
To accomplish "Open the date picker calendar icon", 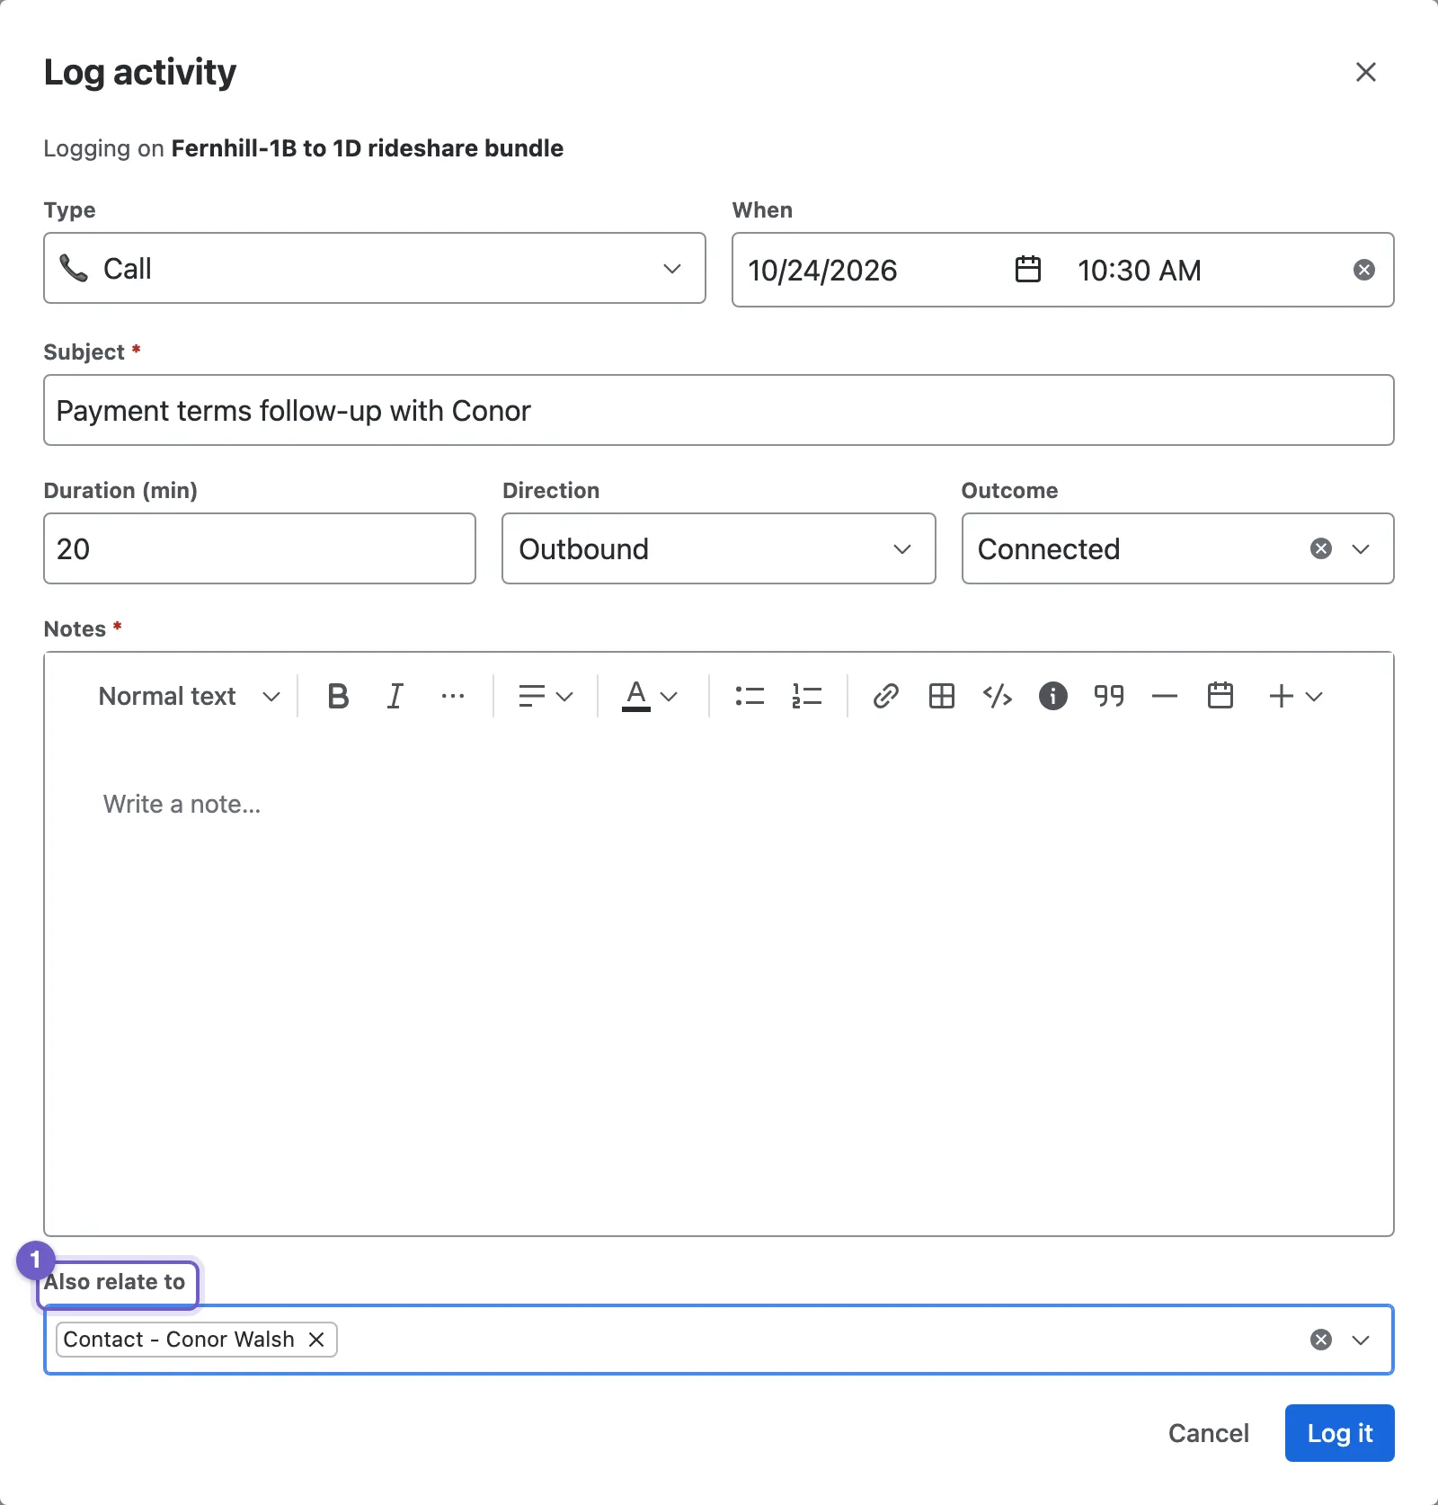I will coord(1028,270).
